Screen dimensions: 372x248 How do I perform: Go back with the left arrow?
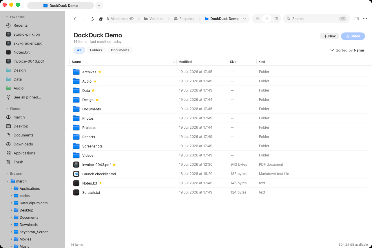75,19
